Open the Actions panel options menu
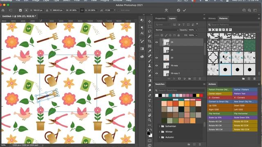The image size is (262, 147). point(259,84)
